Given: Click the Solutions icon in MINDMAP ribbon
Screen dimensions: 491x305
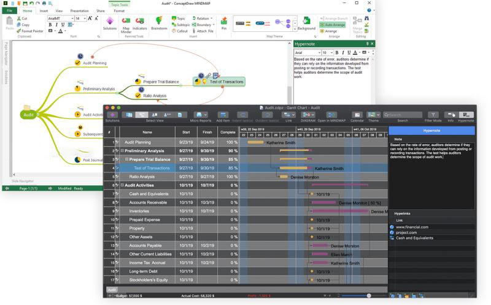Looking at the screenshot, I should point(110,24).
